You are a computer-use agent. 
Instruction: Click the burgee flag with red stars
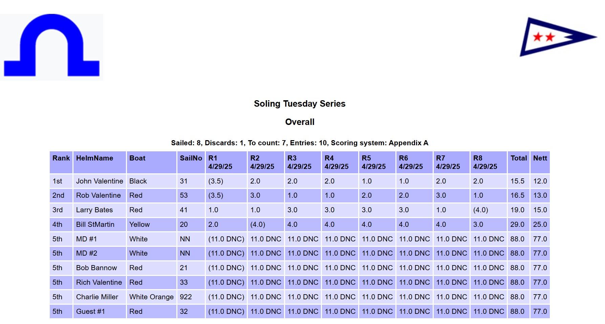coord(558,37)
